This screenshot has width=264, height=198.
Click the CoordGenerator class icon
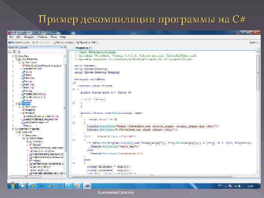pyautogui.click(x=19, y=59)
